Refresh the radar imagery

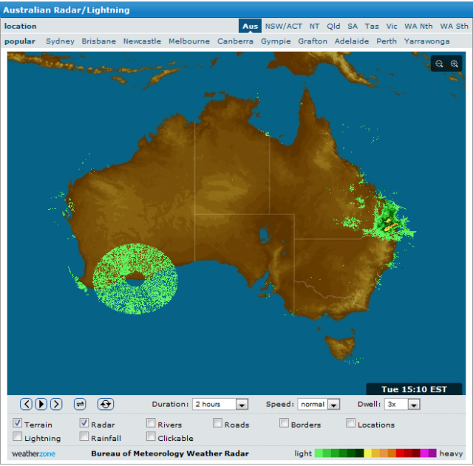[x=106, y=404]
